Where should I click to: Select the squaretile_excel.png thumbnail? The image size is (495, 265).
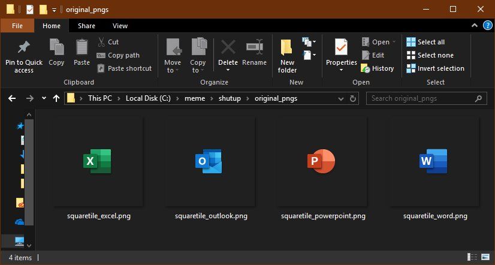[x=97, y=161]
